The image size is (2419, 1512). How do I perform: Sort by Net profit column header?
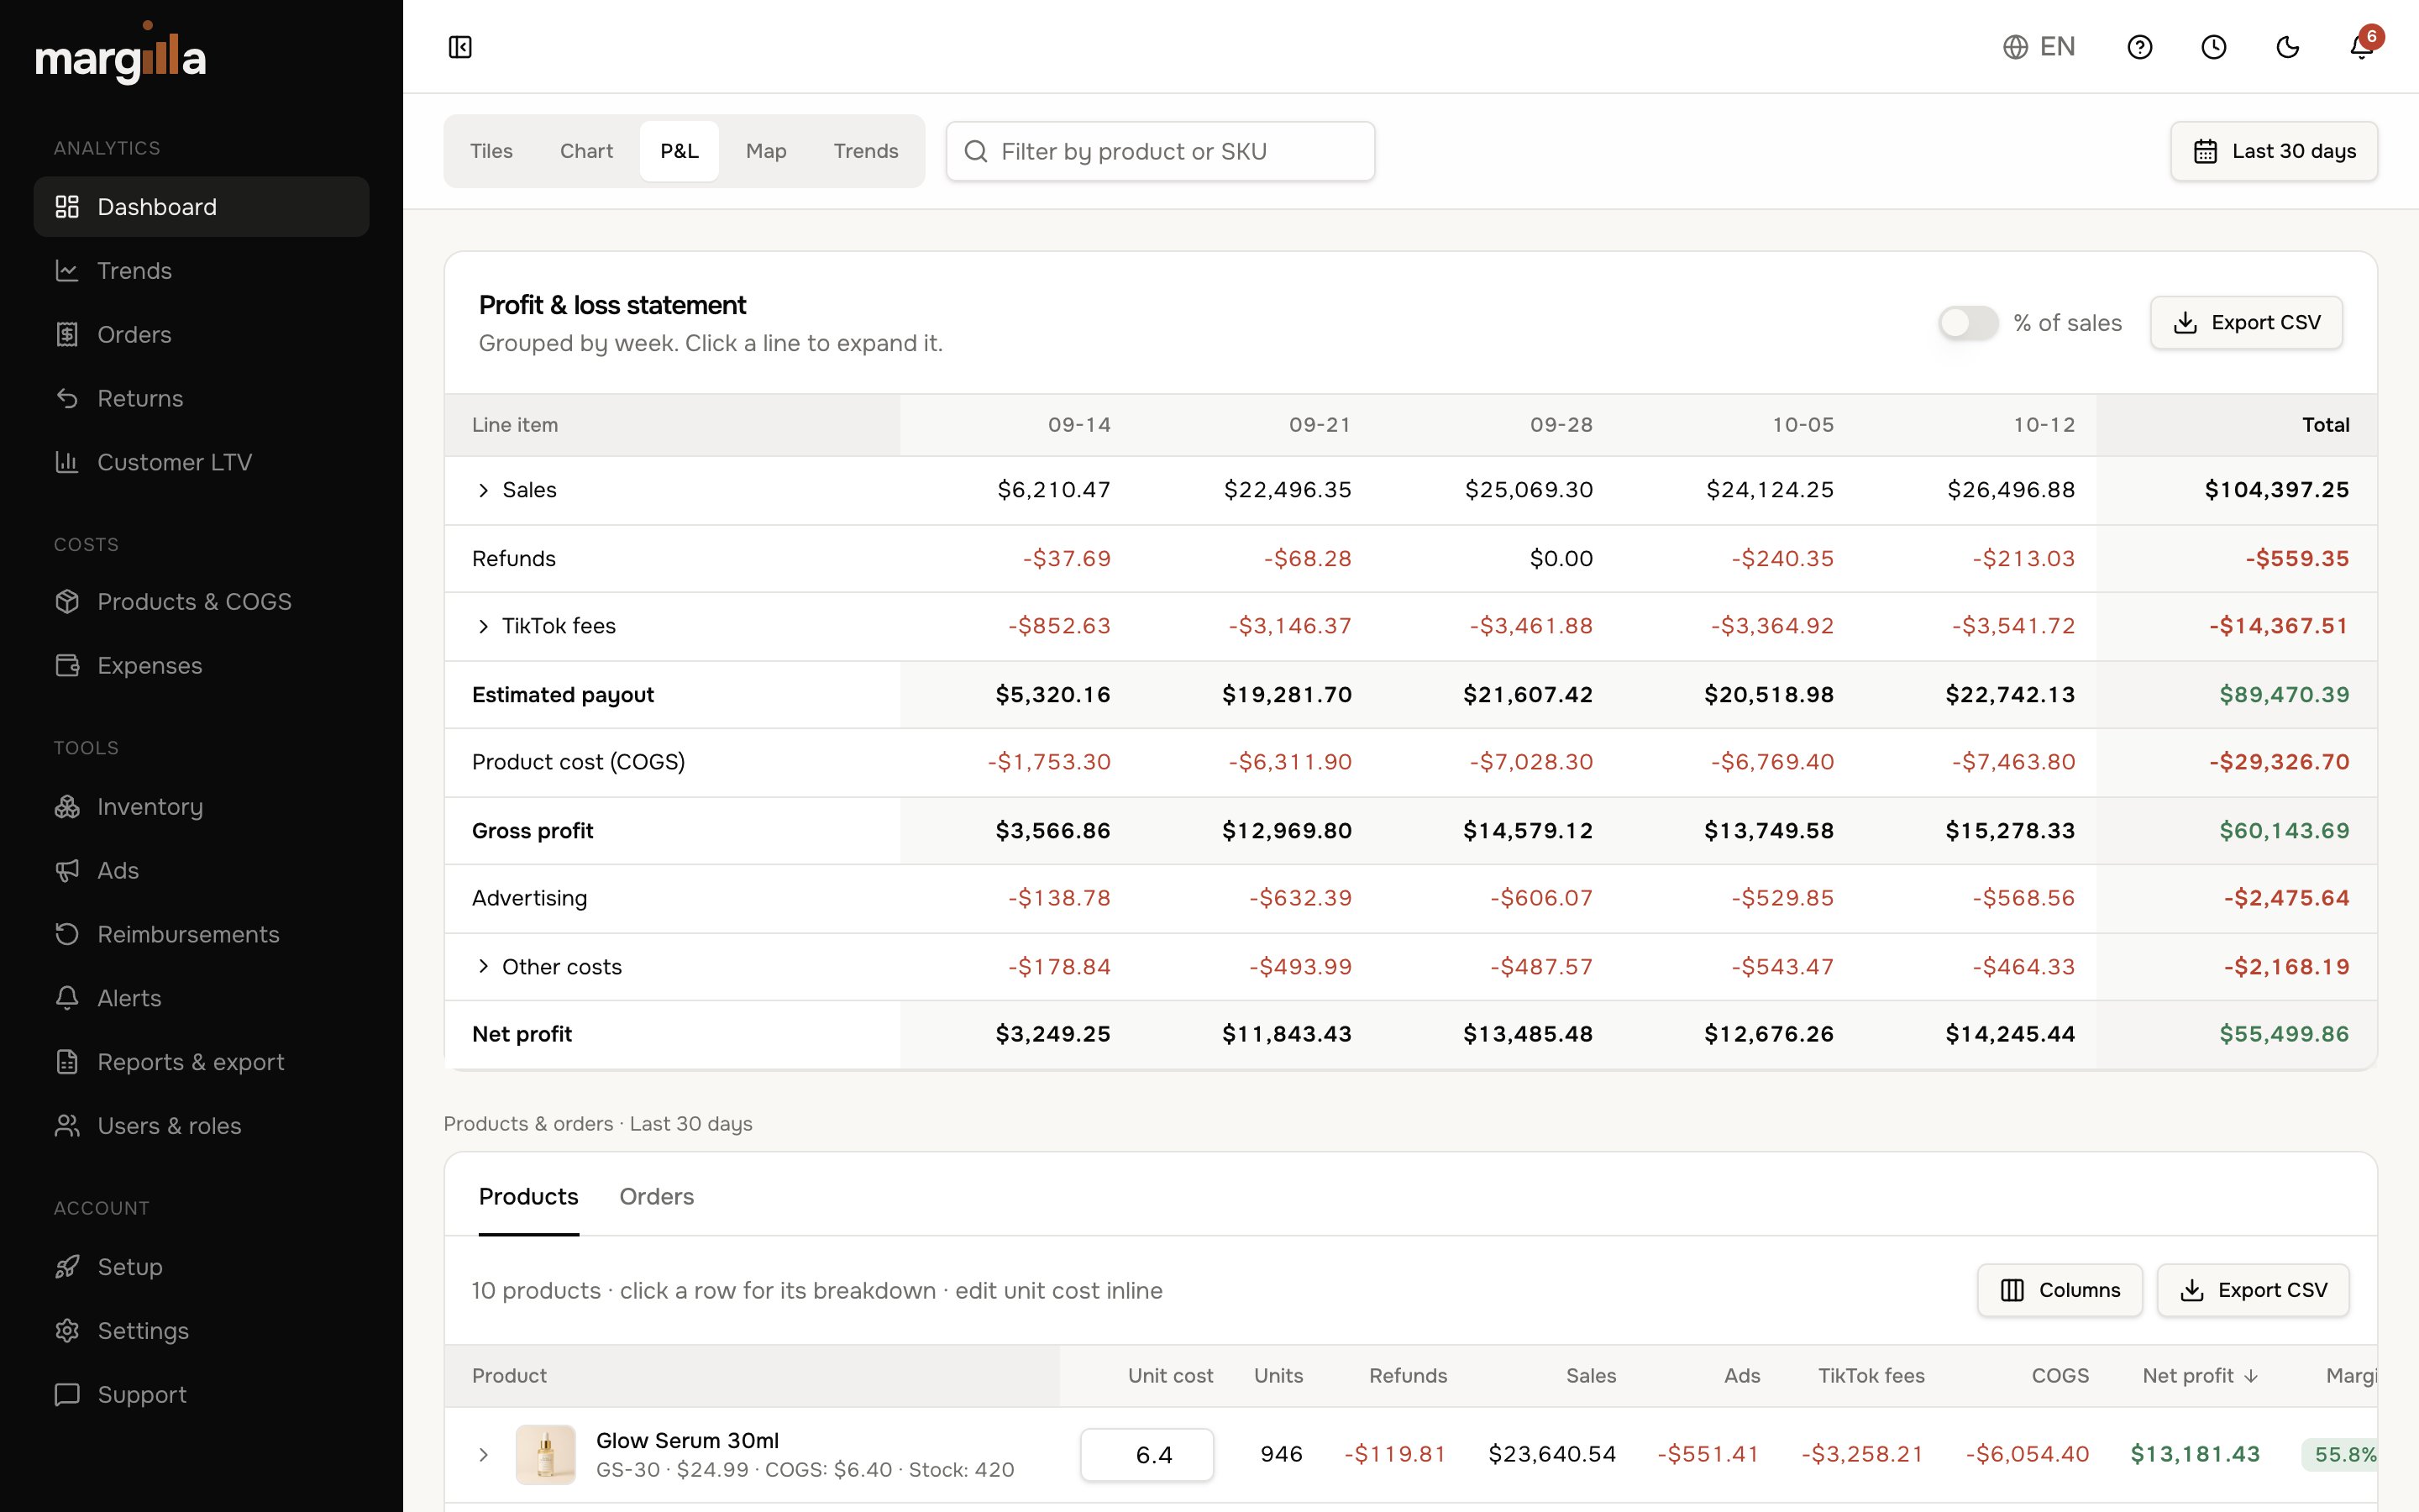[x=2200, y=1377]
